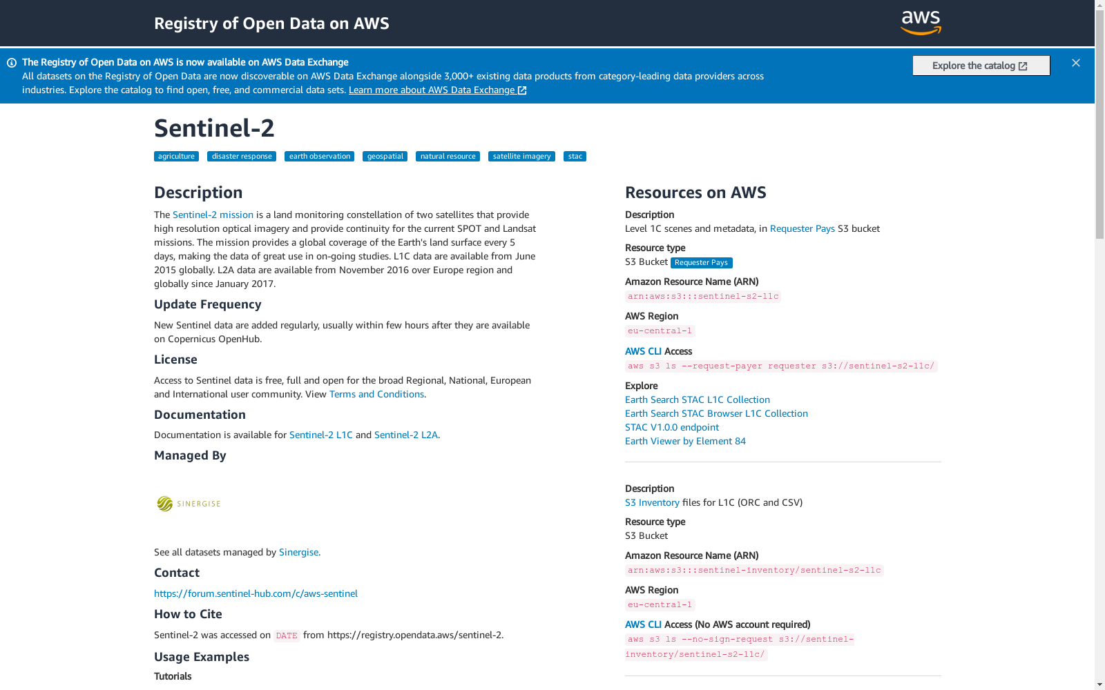The width and height of the screenshot is (1105, 690).
Task: Click the first eu-central-1 region code
Action: pyautogui.click(x=660, y=331)
